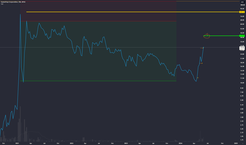Screen dimensions: 246x145
Task: Click the 2024 label on time axis
Action: pyautogui.click(x=181, y=143)
